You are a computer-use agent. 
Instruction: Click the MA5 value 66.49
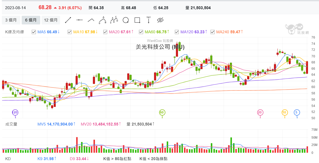(x=52, y=32)
